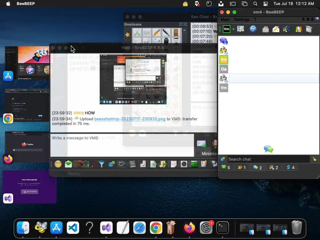320x240 pixels.
Task: Open the filter funnel icon in VM5 toolbar
Action: [102, 164]
